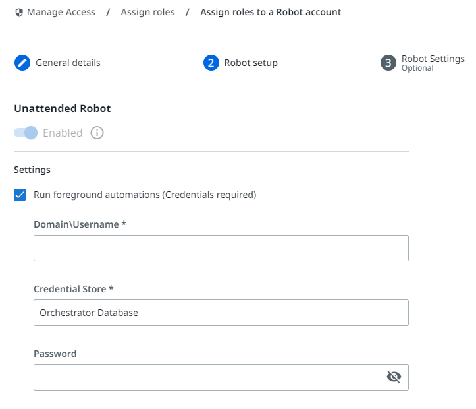Image resolution: width=476 pixels, height=409 pixels.
Task: Click the Optional text under Robot Settings
Action: coord(417,68)
